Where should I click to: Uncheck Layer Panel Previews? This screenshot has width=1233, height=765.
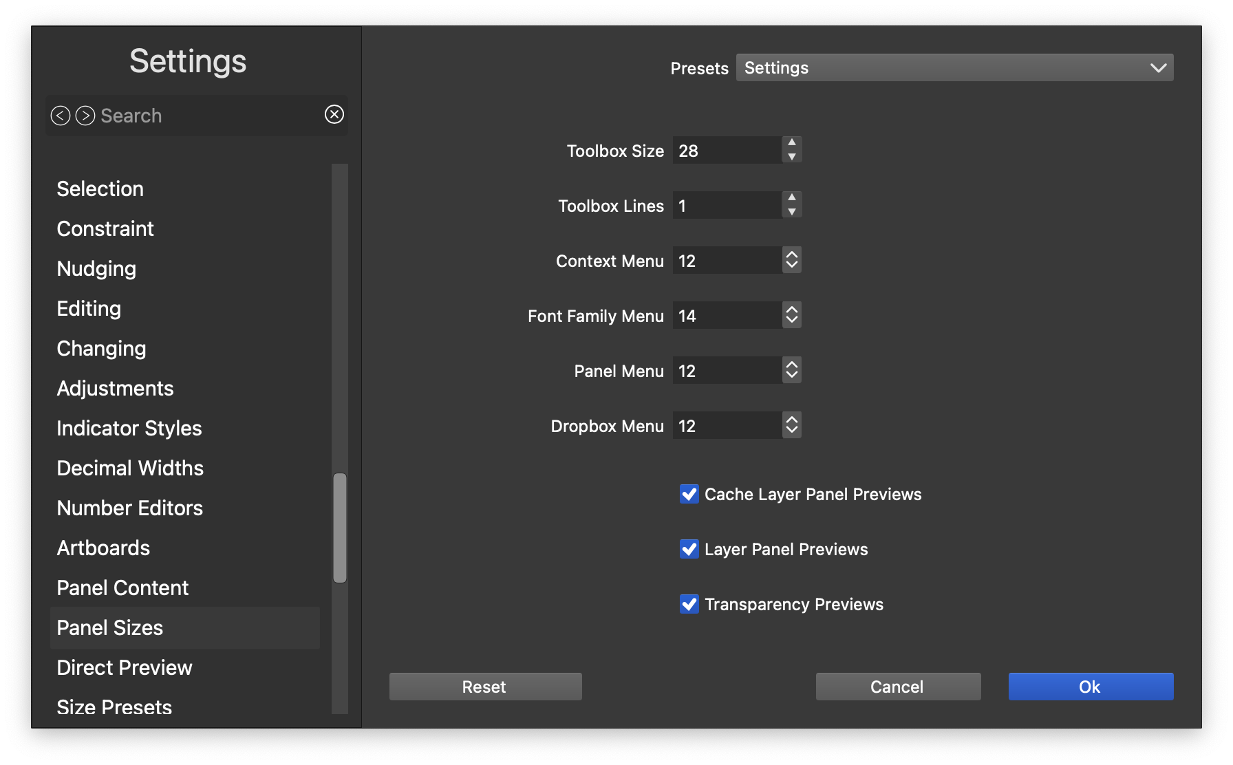(689, 549)
